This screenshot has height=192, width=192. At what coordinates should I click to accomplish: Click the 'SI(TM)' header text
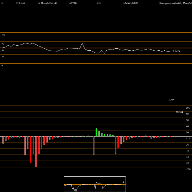(x=73, y=3)
